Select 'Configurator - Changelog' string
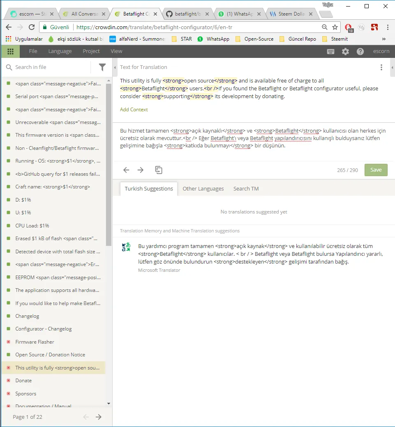395x427 pixels. click(x=54, y=329)
